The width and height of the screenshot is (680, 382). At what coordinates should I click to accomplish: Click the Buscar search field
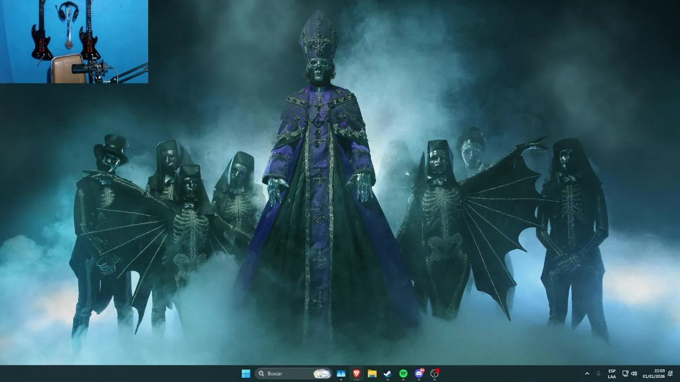click(293, 374)
